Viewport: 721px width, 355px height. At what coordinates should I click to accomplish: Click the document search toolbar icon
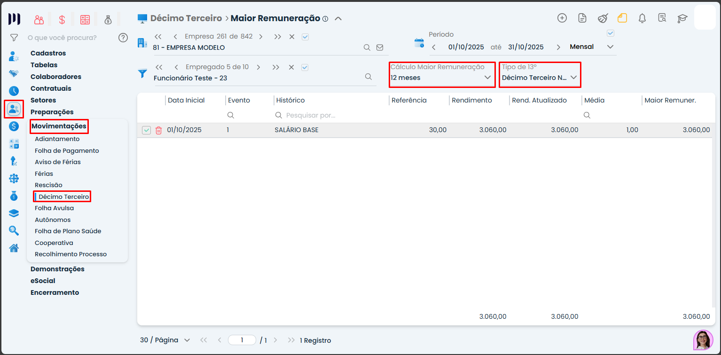662,18
